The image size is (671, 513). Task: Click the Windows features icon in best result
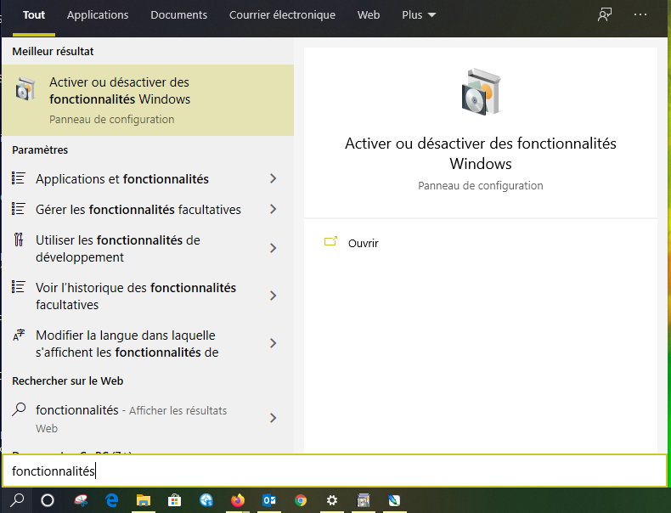pyautogui.click(x=25, y=88)
